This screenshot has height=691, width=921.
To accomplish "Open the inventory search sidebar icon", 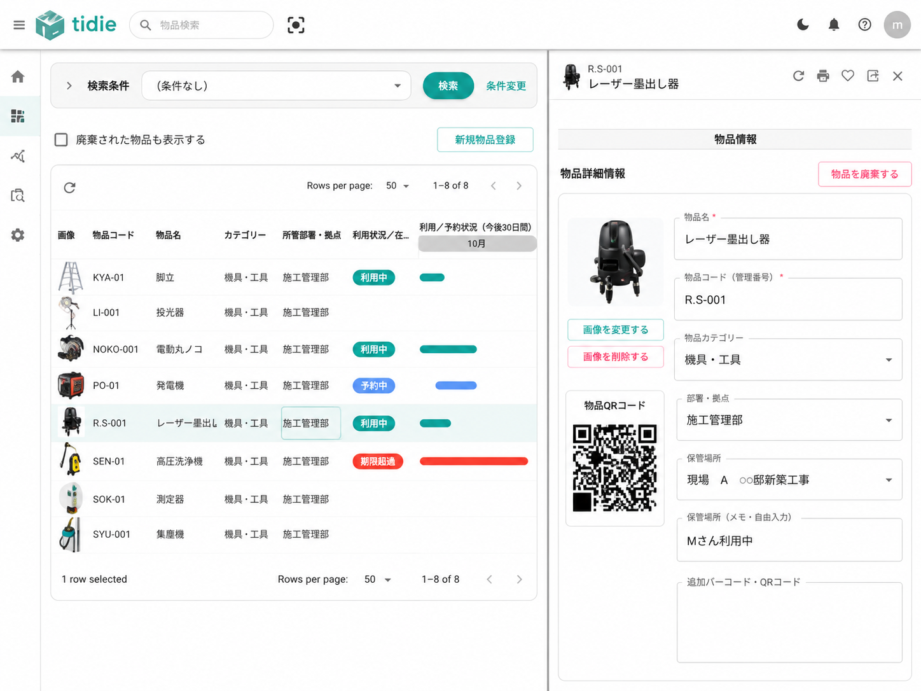I will [x=18, y=195].
